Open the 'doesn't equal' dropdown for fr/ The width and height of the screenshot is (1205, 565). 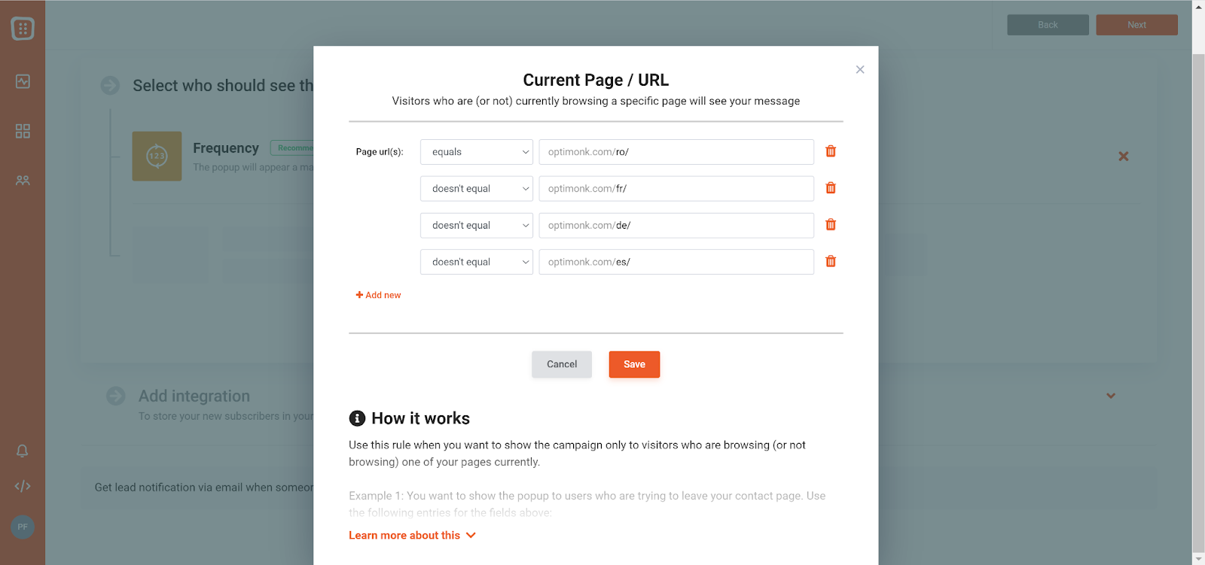tap(477, 189)
